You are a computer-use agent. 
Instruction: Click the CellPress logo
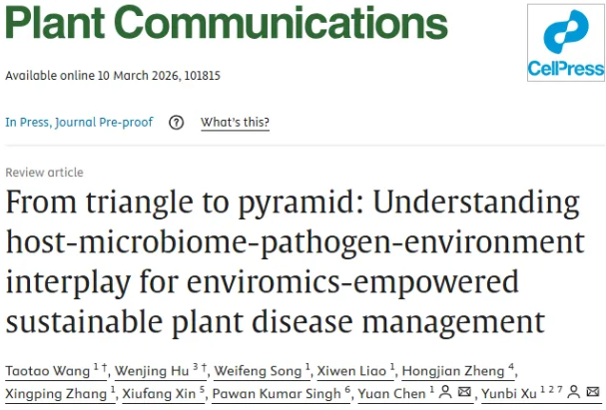(x=566, y=42)
